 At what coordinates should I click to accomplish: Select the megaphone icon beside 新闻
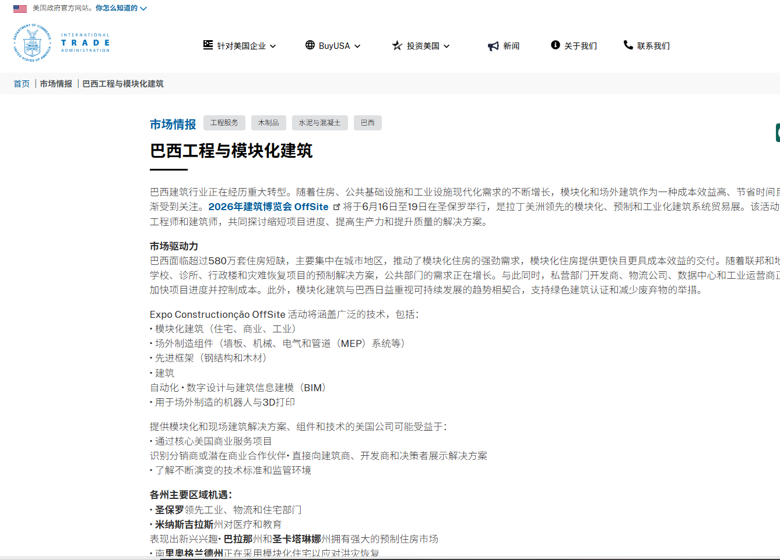point(491,45)
